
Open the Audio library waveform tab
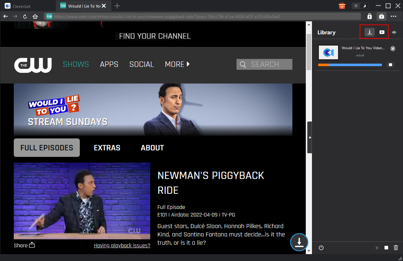[x=394, y=32]
